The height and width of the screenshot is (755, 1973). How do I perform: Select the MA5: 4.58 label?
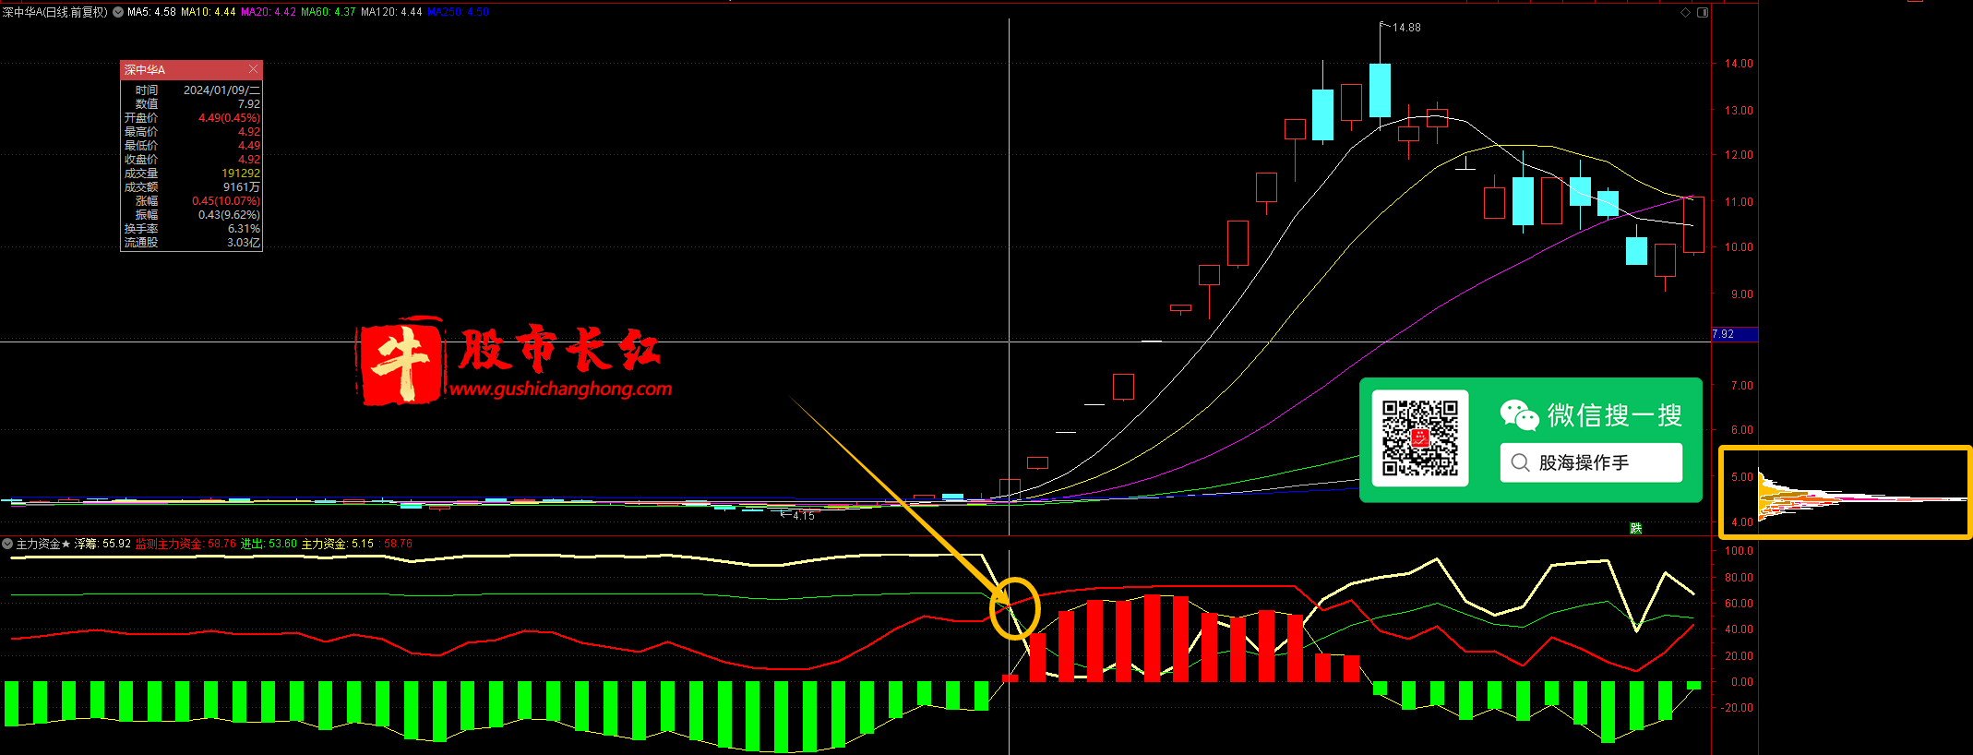point(151,12)
